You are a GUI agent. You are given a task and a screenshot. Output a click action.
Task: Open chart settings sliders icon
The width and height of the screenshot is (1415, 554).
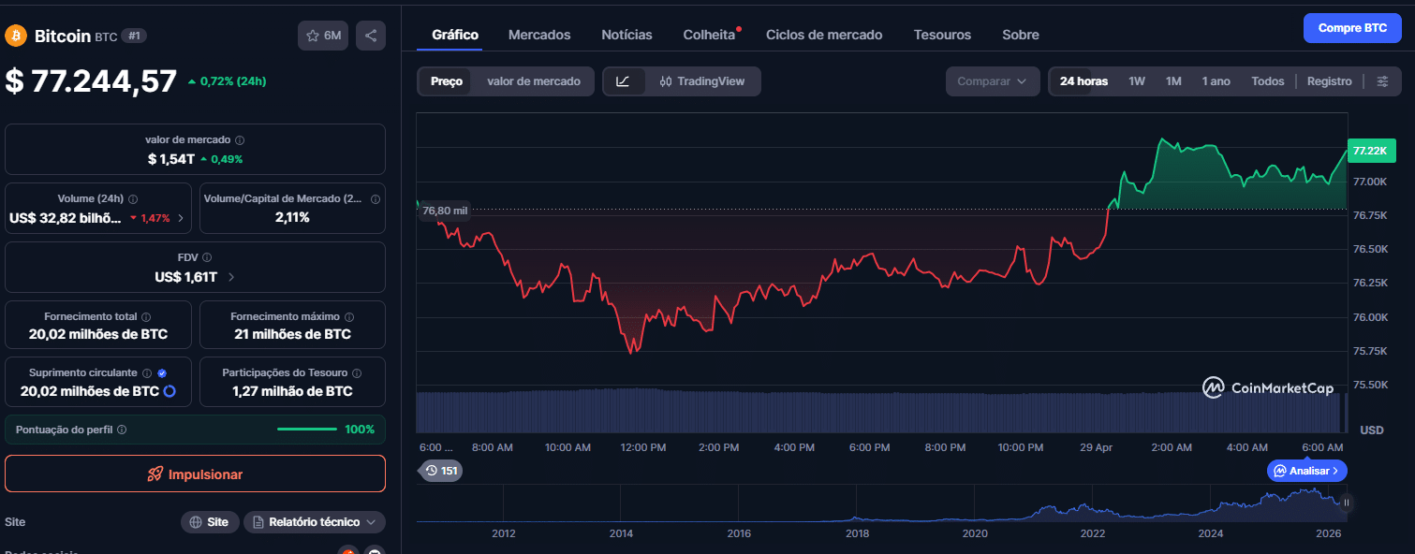click(x=1383, y=80)
